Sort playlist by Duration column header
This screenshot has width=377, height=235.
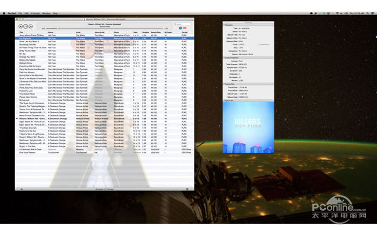point(146,32)
